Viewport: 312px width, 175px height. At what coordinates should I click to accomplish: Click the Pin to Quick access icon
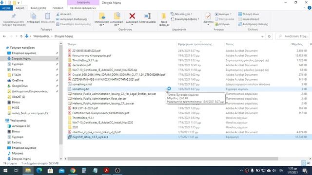pos(14,16)
